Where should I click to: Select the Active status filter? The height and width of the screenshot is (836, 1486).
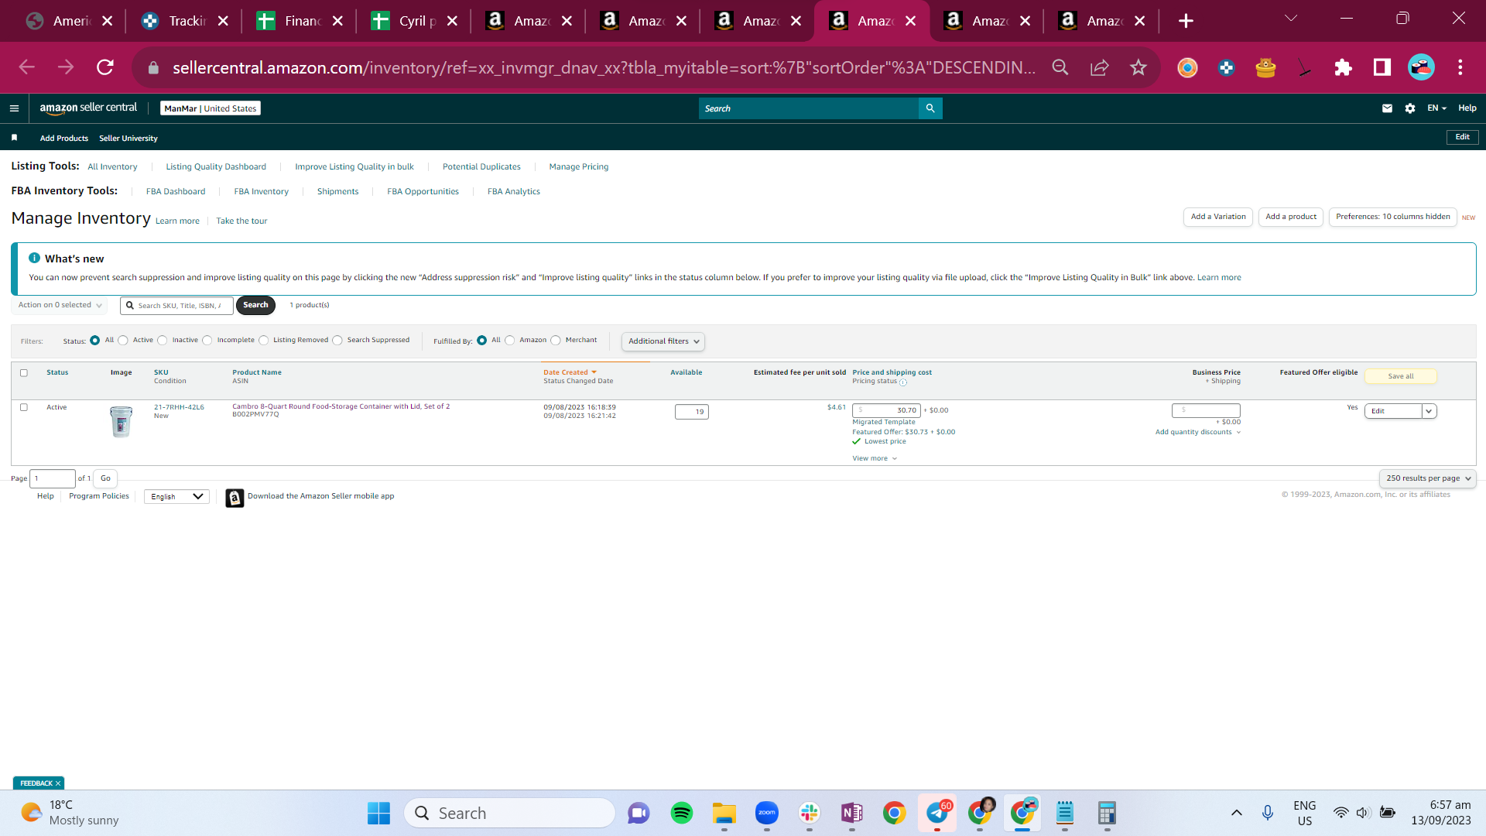pyautogui.click(x=123, y=341)
